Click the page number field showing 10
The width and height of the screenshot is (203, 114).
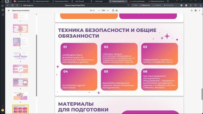[x=91, y=10]
